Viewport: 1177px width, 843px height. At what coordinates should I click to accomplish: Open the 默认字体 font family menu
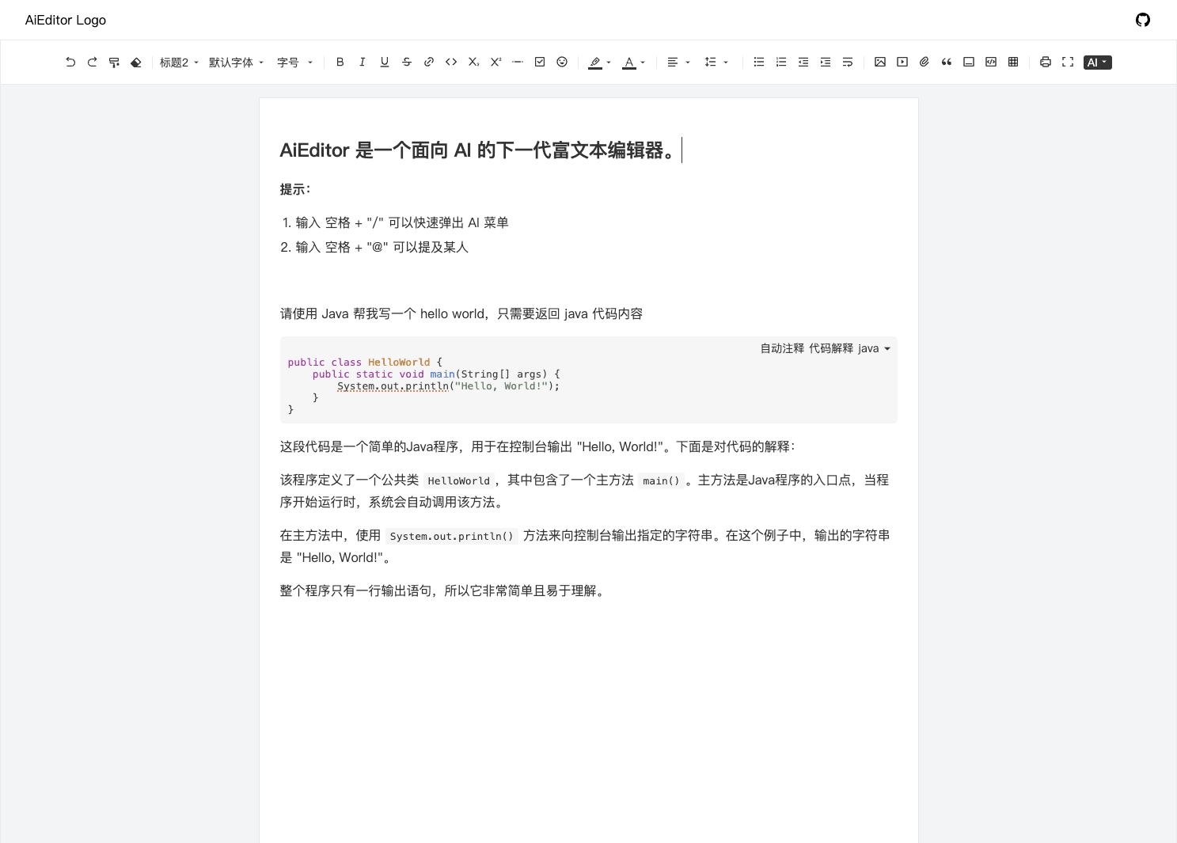point(235,62)
